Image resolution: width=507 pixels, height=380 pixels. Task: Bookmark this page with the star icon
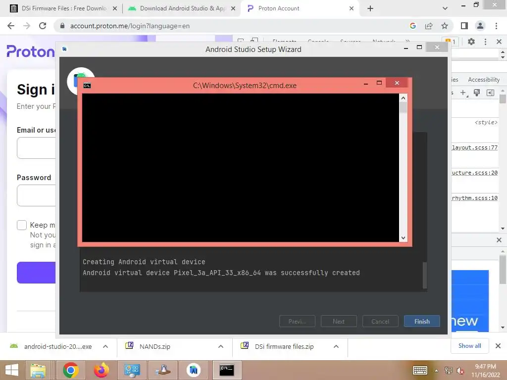(445, 26)
